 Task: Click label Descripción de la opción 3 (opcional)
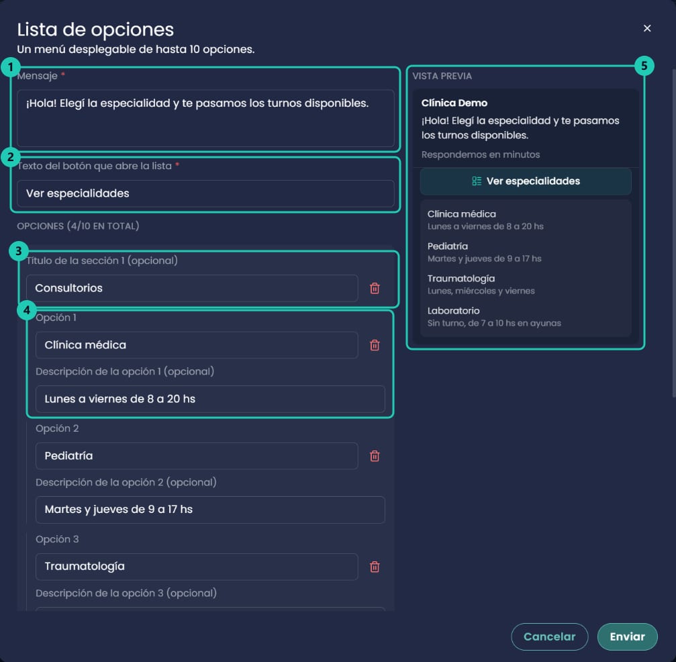(126, 593)
